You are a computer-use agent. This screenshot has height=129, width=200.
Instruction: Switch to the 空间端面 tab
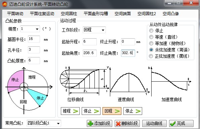point(123,14)
